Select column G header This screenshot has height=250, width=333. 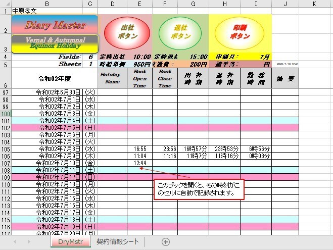[193, 4]
